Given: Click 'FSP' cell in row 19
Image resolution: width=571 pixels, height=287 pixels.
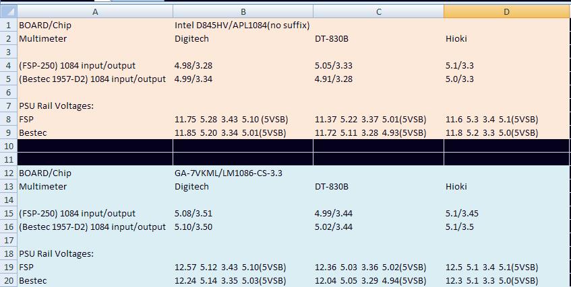Looking at the screenshot, I should pos(95,267).
